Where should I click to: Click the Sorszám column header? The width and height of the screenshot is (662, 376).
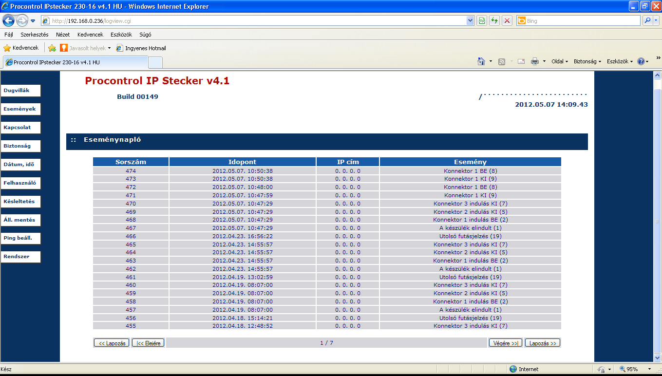tap(131, 162)
